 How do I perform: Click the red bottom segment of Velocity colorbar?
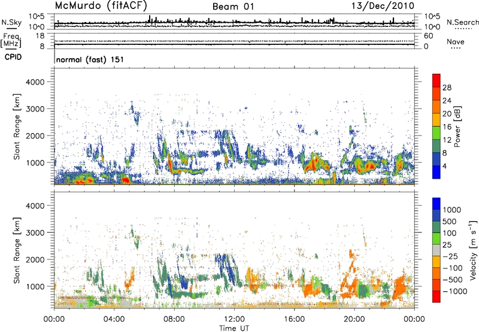(x=436, y=297)
